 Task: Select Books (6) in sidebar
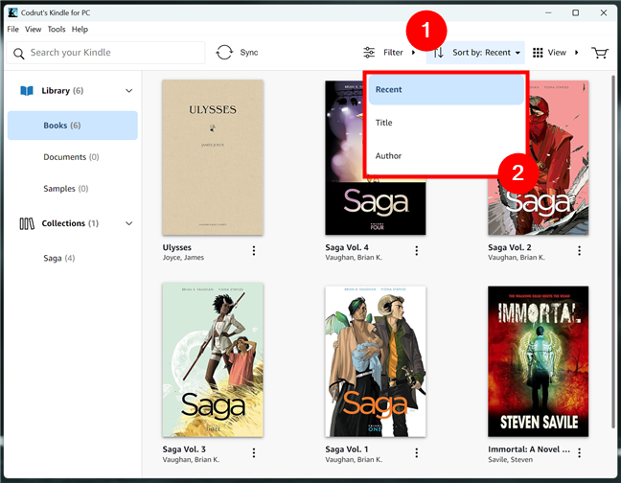pos(73,126)
